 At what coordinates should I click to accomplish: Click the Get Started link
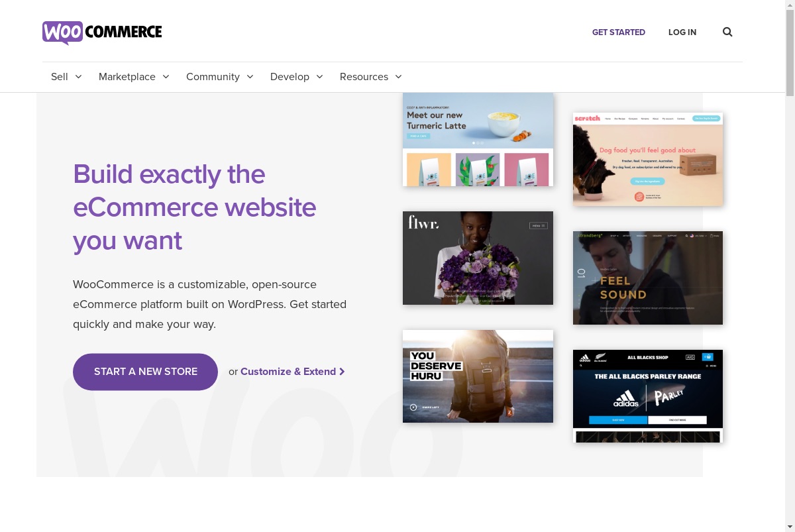(619, 32)
